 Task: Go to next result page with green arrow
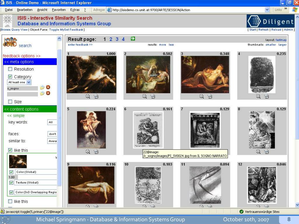(x=133, y=39)
